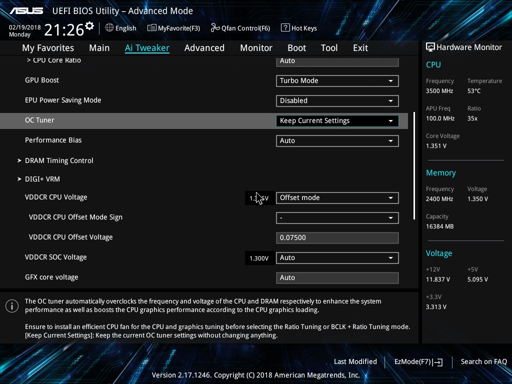Open the Exit tab
This screenshot has width=512, height=384.
360,48
